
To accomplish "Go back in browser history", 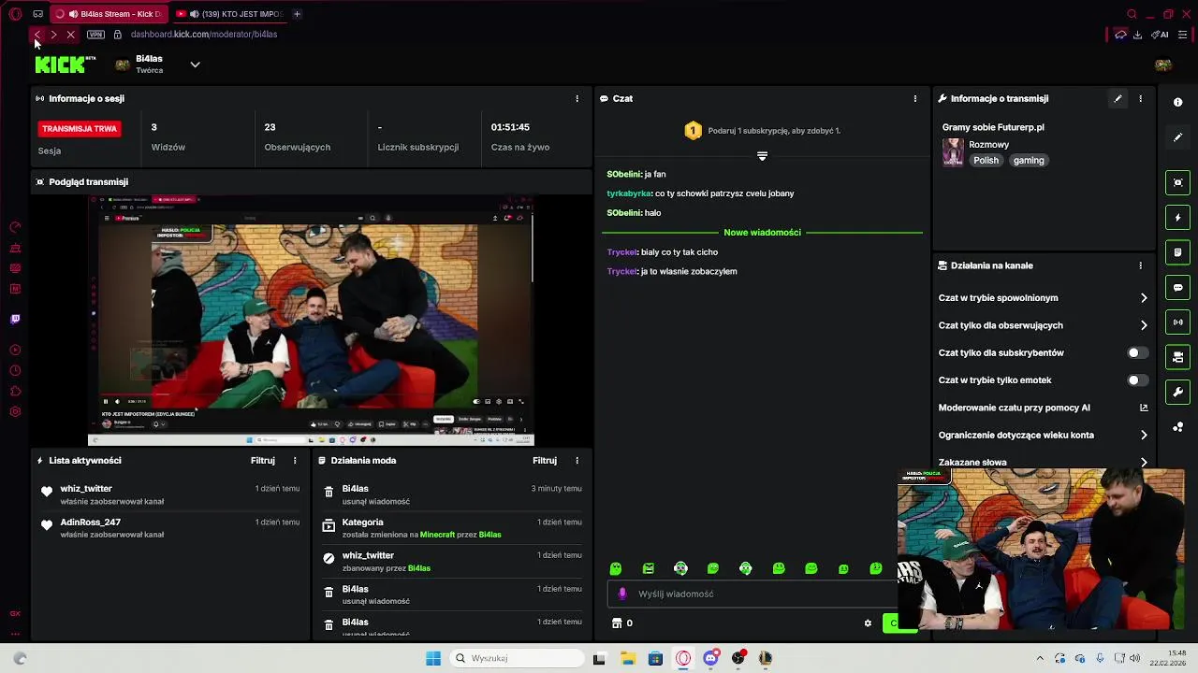I will click(37, 35).
